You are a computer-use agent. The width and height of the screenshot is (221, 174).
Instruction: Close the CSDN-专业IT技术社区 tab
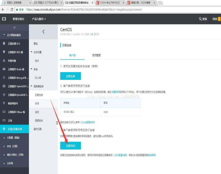[123, 3]
